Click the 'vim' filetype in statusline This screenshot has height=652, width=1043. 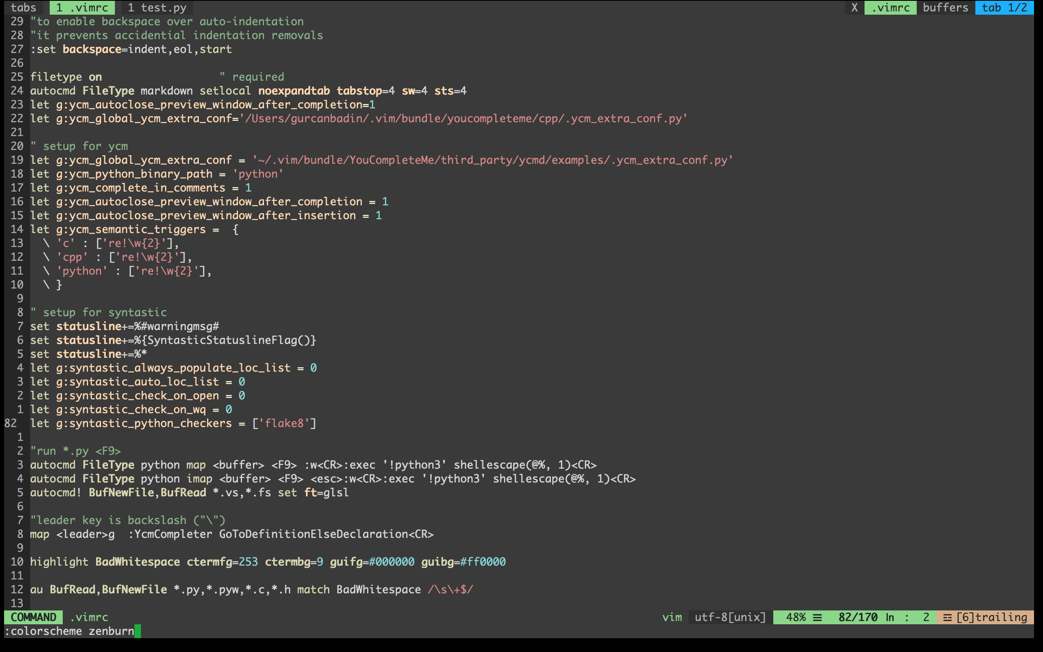pyautogui.click(x=672, y=617)
